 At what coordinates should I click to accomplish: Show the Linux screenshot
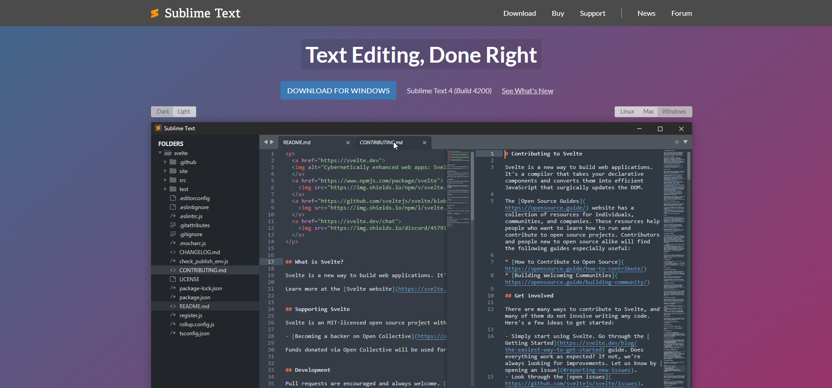pos(627,111)
